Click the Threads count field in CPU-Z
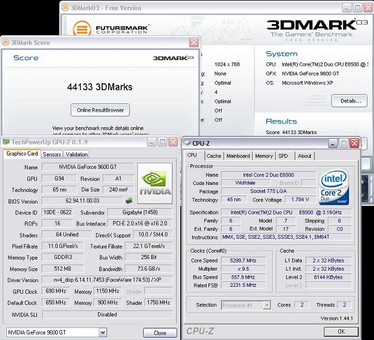 click(345, 305)
